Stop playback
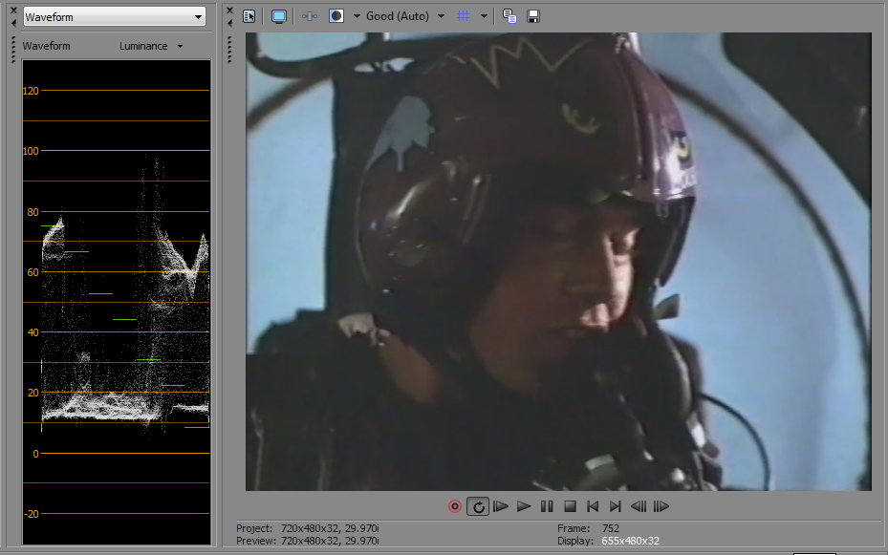888x555 pixels. coord(570,506)
